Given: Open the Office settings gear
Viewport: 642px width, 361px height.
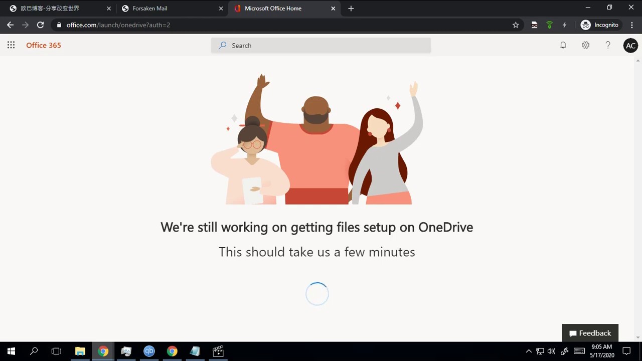Looking at the screenshot, I should click(x=585, y=45).
